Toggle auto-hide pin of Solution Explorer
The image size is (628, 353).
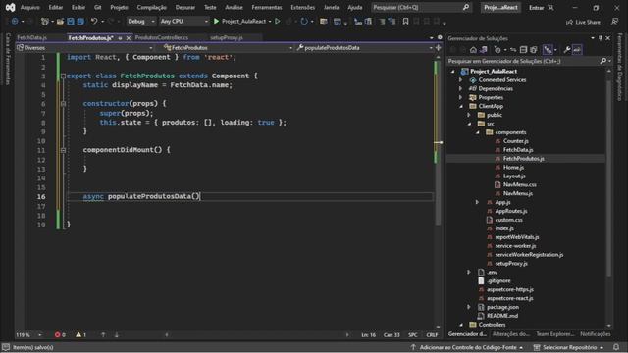pos(600,38)
